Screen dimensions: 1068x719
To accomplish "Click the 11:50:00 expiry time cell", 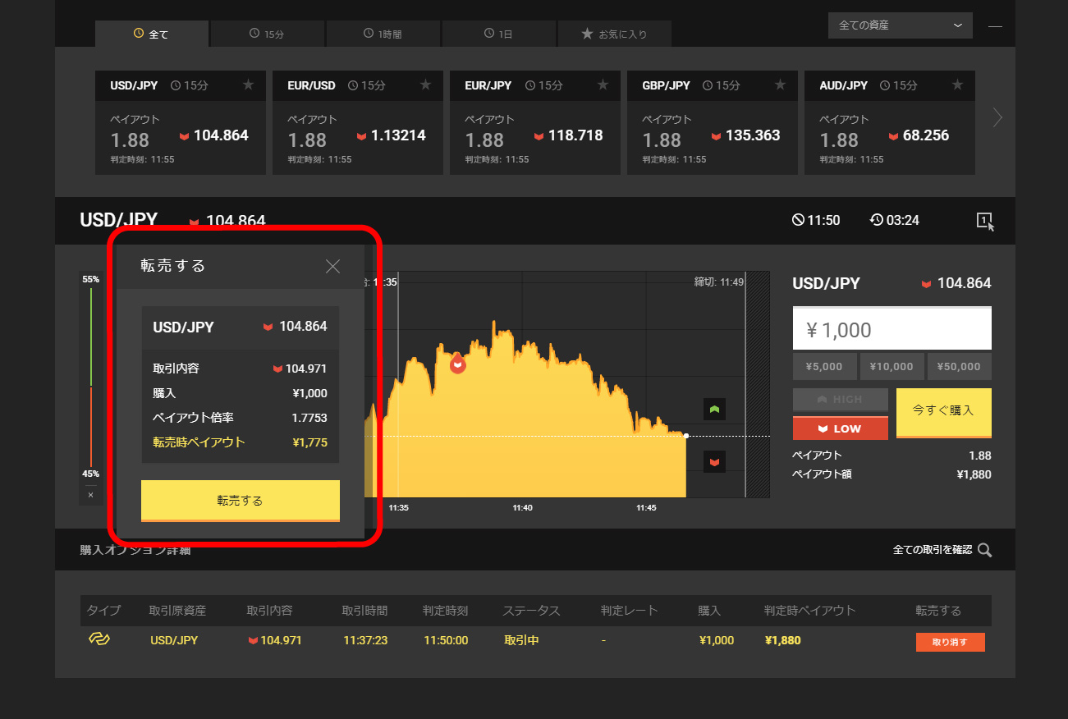I will [x=445, y=640].
